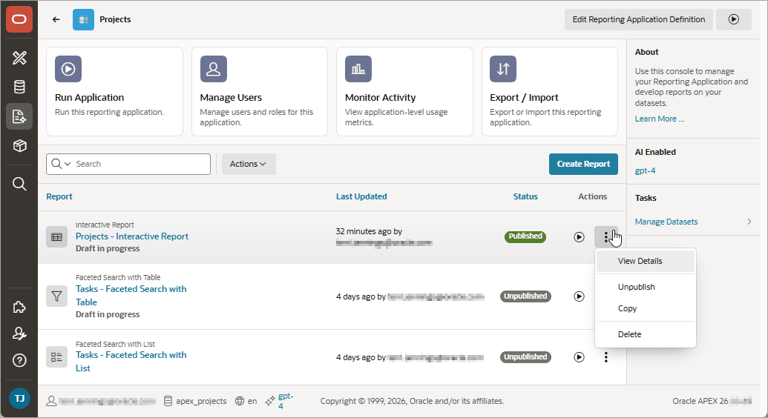The image size is (768, 418).
Task: Open App Builder pencil-ruler sidebar icon
Action: coord(19,58)
